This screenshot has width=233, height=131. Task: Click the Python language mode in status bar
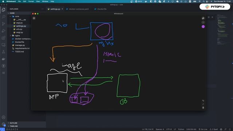181,130
